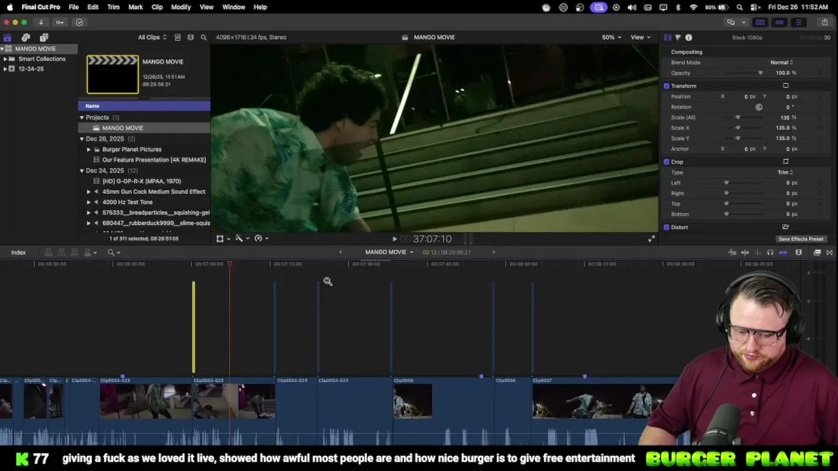This screenshot has height=471, width=838.
Task: Open the Keyword Editor key icon
Action: coord(60,22)
